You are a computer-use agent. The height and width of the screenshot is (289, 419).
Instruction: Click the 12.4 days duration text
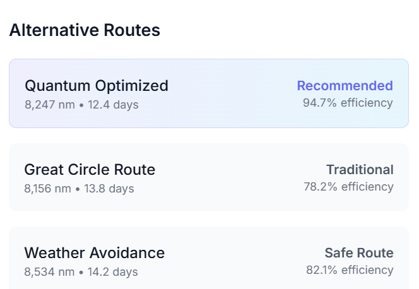point(112,105)
